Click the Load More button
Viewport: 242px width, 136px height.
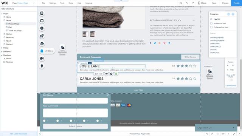click(x=139, y=90)
